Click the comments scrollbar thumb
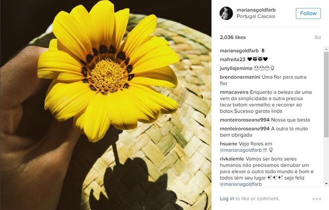This screenshot has width=329, height=210. [326, 95]
